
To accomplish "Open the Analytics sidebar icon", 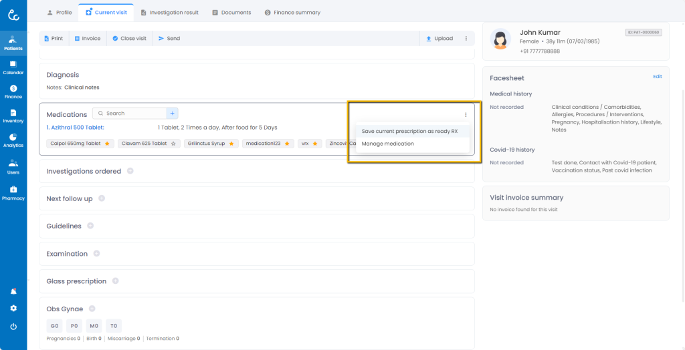I will point(13,140).
